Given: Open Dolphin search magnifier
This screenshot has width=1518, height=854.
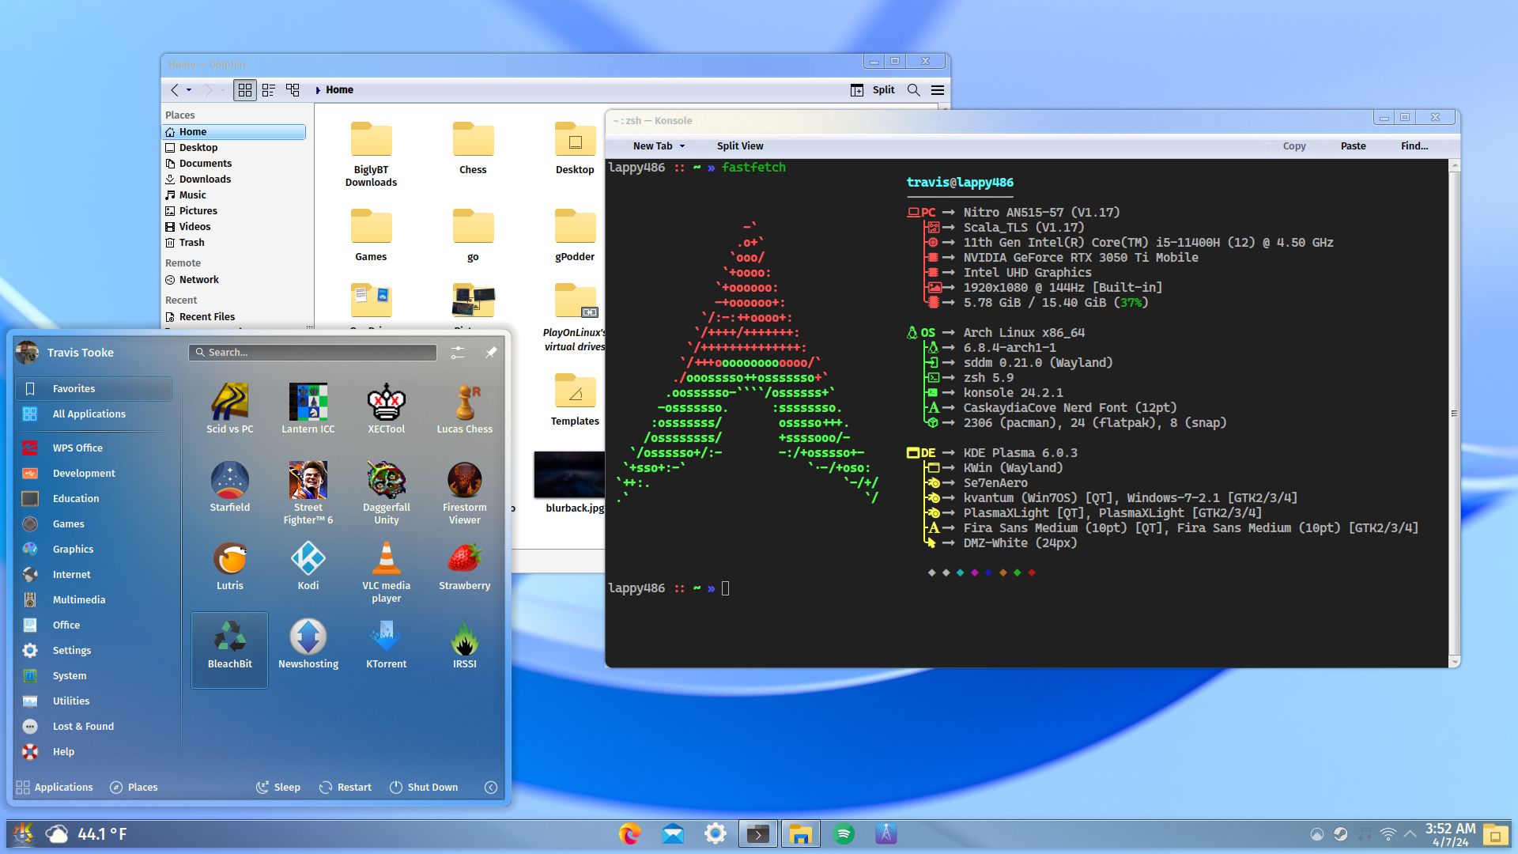Looking at the screenshot, I should (914, 90).
